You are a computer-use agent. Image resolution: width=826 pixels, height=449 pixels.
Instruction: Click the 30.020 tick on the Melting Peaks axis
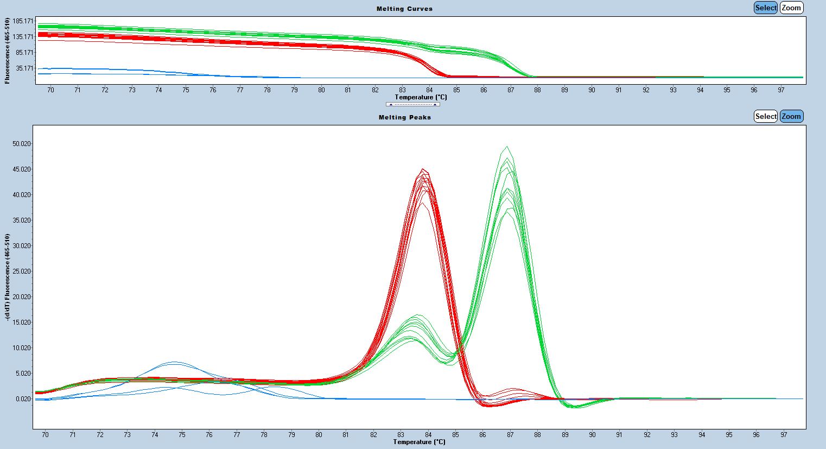click(x=22, y=246)
